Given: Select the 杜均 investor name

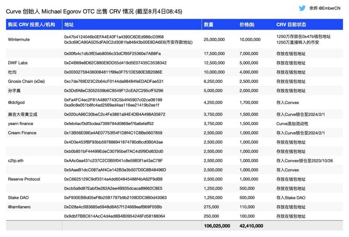Looking at the screenshot, I should coord(12,72).
